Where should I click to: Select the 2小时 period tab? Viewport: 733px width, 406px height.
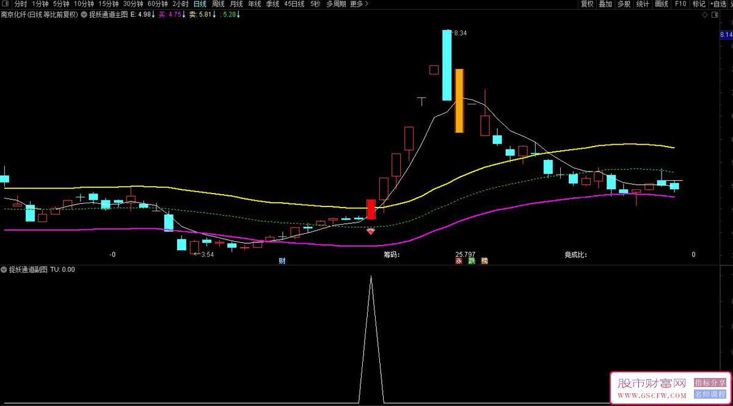pos(180,4)
